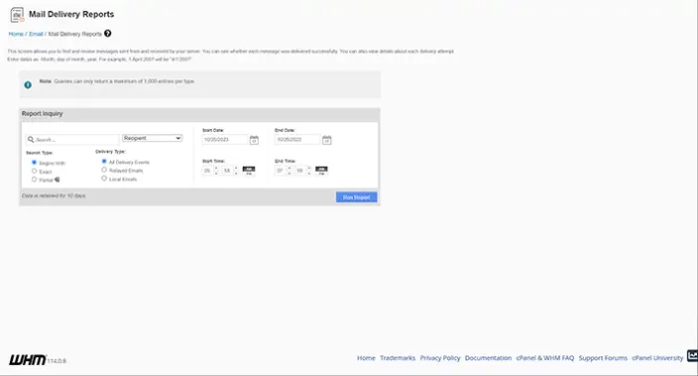Click the magnifier icon in search box
698x376 pixels.
pyautogui.click(x=31, y=140)
